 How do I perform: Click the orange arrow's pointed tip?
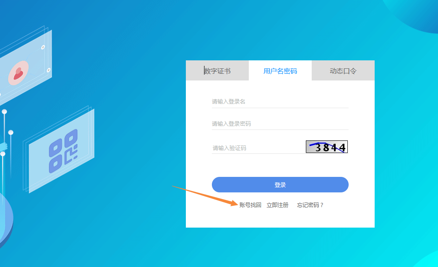[236, 204]
